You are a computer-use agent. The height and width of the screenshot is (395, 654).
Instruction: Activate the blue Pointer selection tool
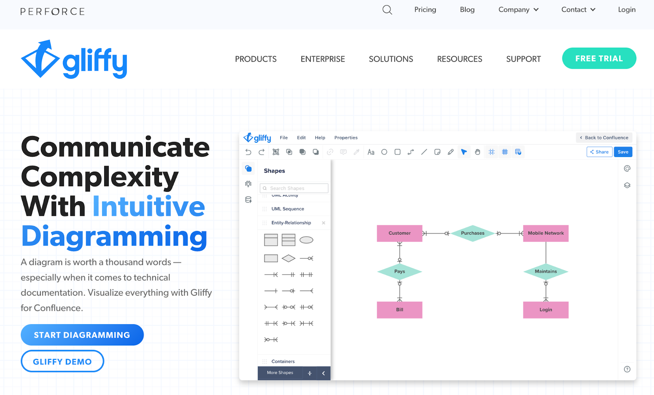tap(464, 152)
